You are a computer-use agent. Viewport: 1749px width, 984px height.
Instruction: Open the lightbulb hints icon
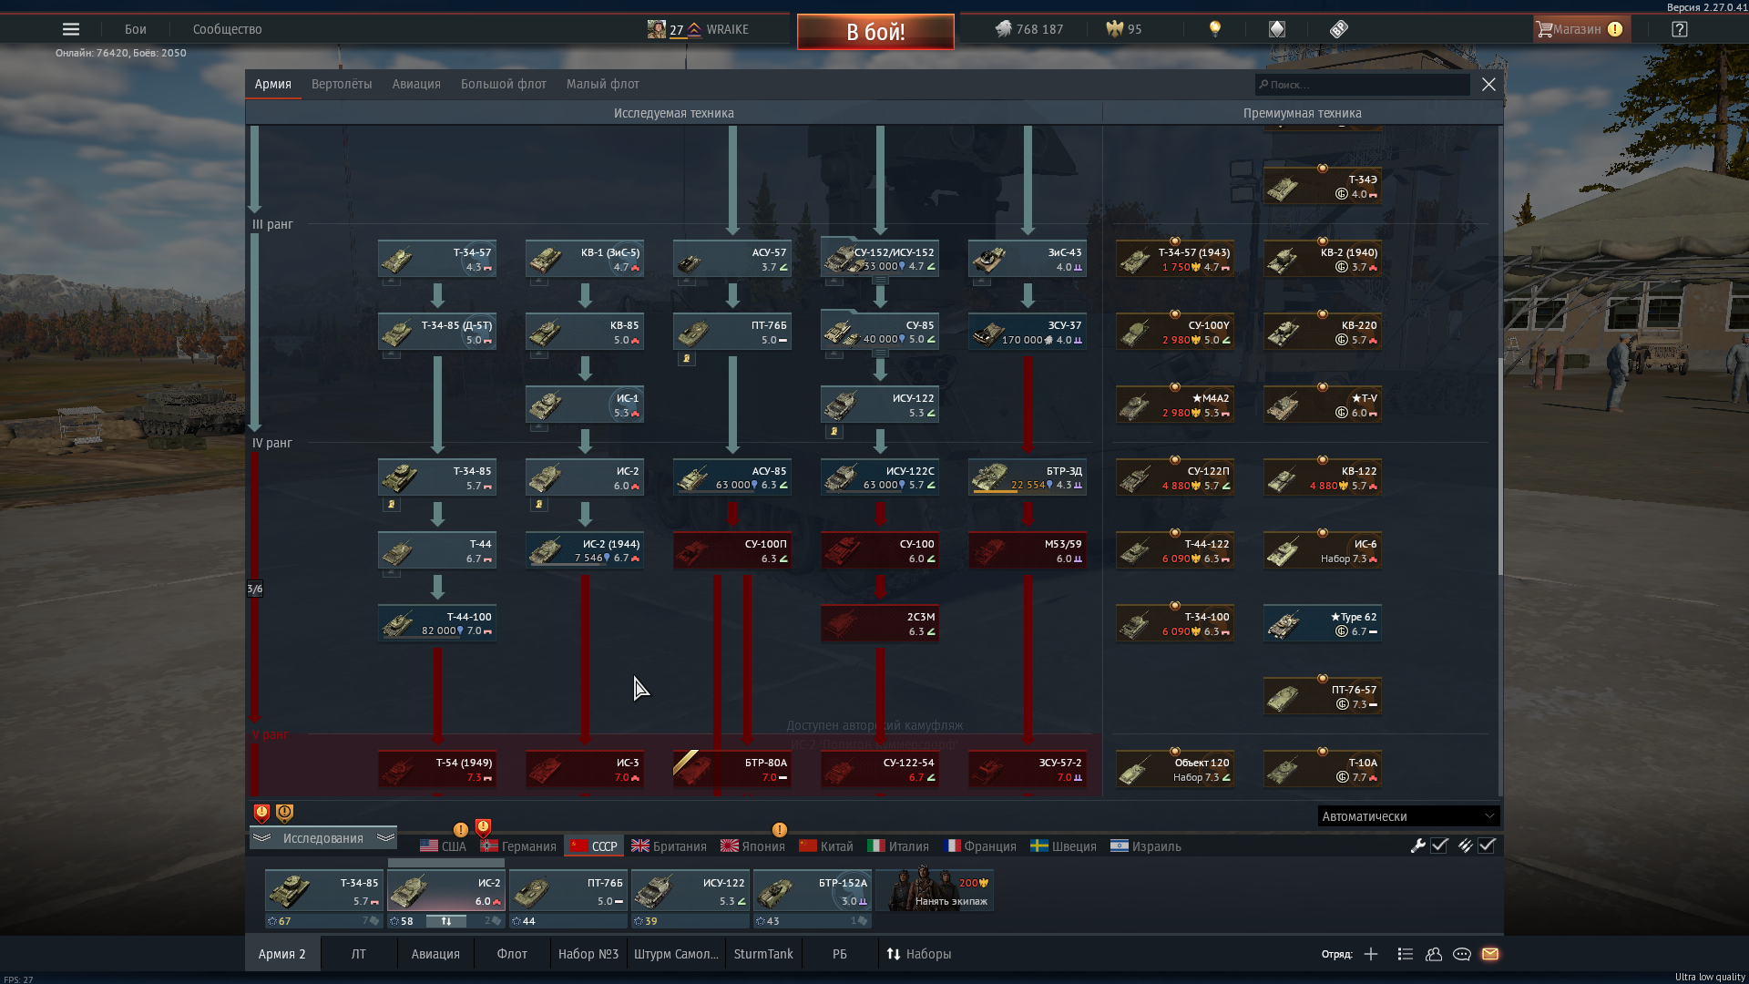[1214, 29]
